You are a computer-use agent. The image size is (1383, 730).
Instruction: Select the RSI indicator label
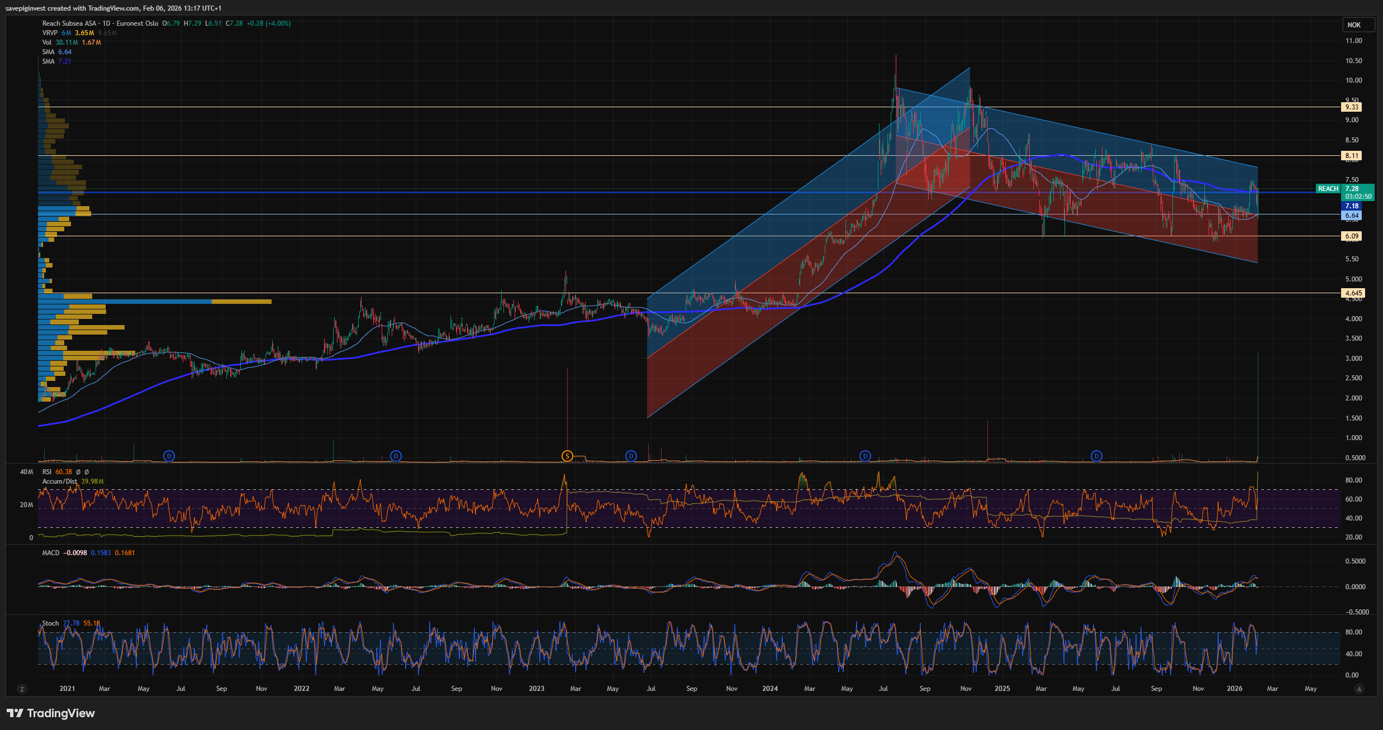(x=47, y=472)
